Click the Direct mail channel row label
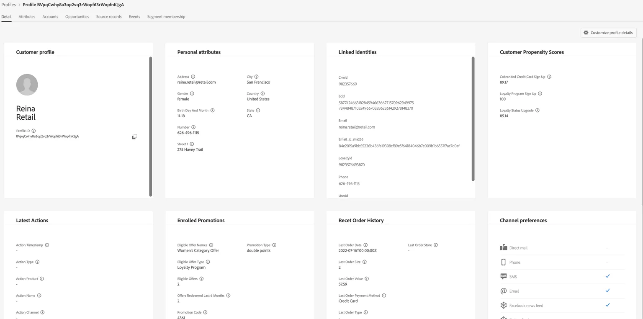 518,248
